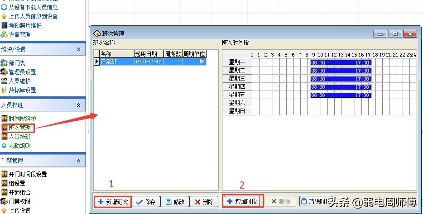423x214 pixels.
Task: Maximize the 班次管理 window
Action: pyautogui.click(x=395, y=33)
